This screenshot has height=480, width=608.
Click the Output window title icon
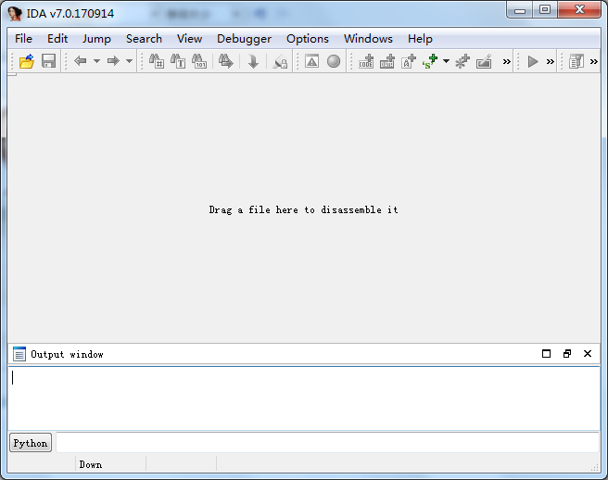19,354
